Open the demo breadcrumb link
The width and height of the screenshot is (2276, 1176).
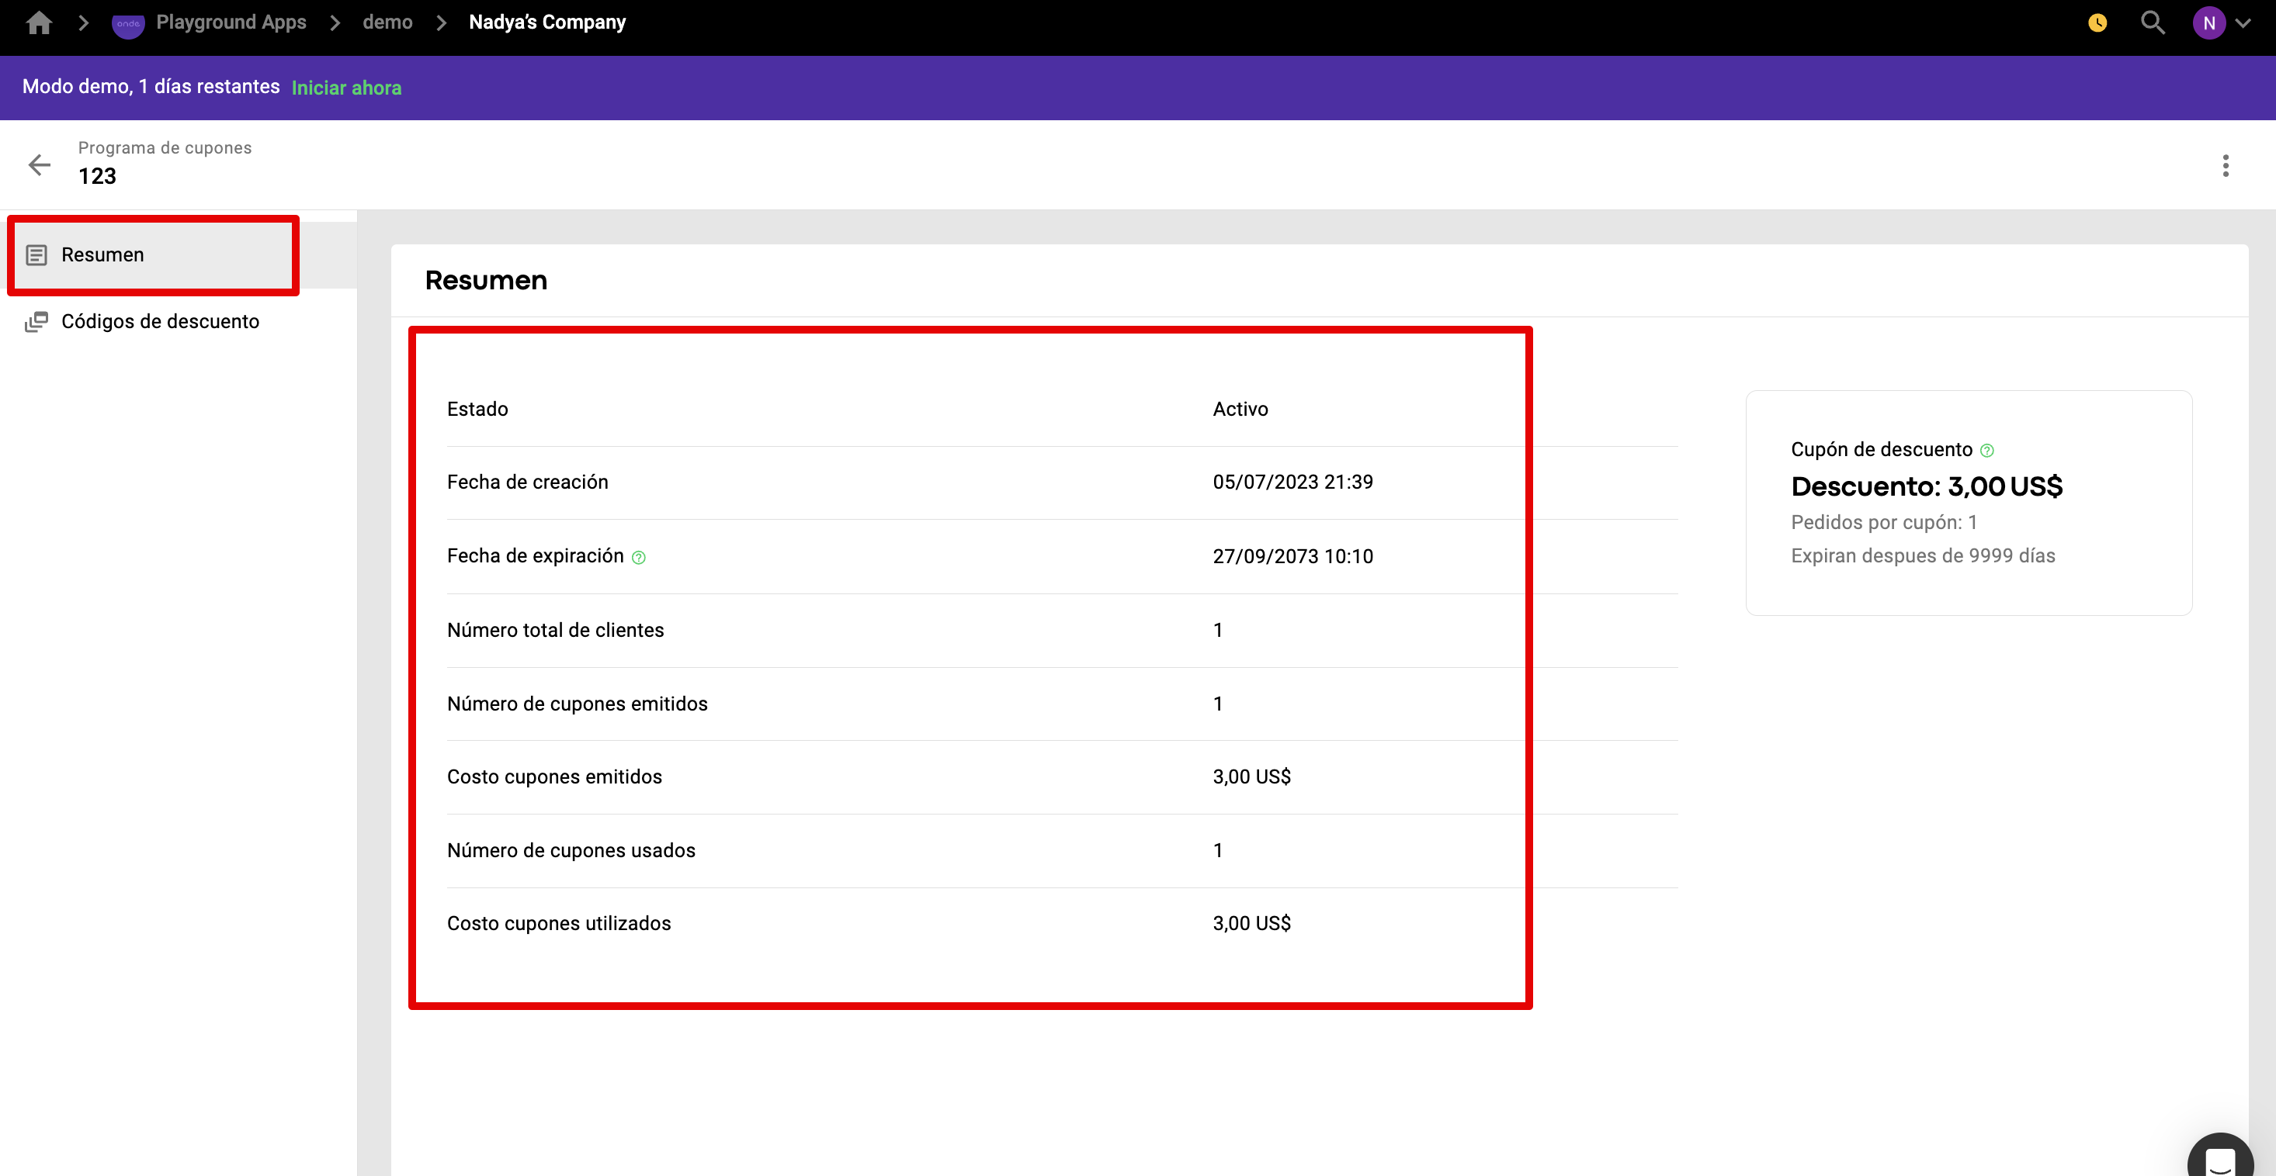(387, 22)
